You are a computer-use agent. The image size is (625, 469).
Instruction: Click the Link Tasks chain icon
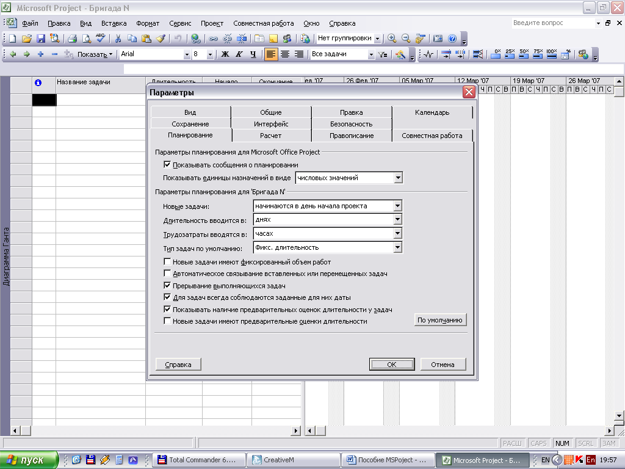tap(213, 38)
